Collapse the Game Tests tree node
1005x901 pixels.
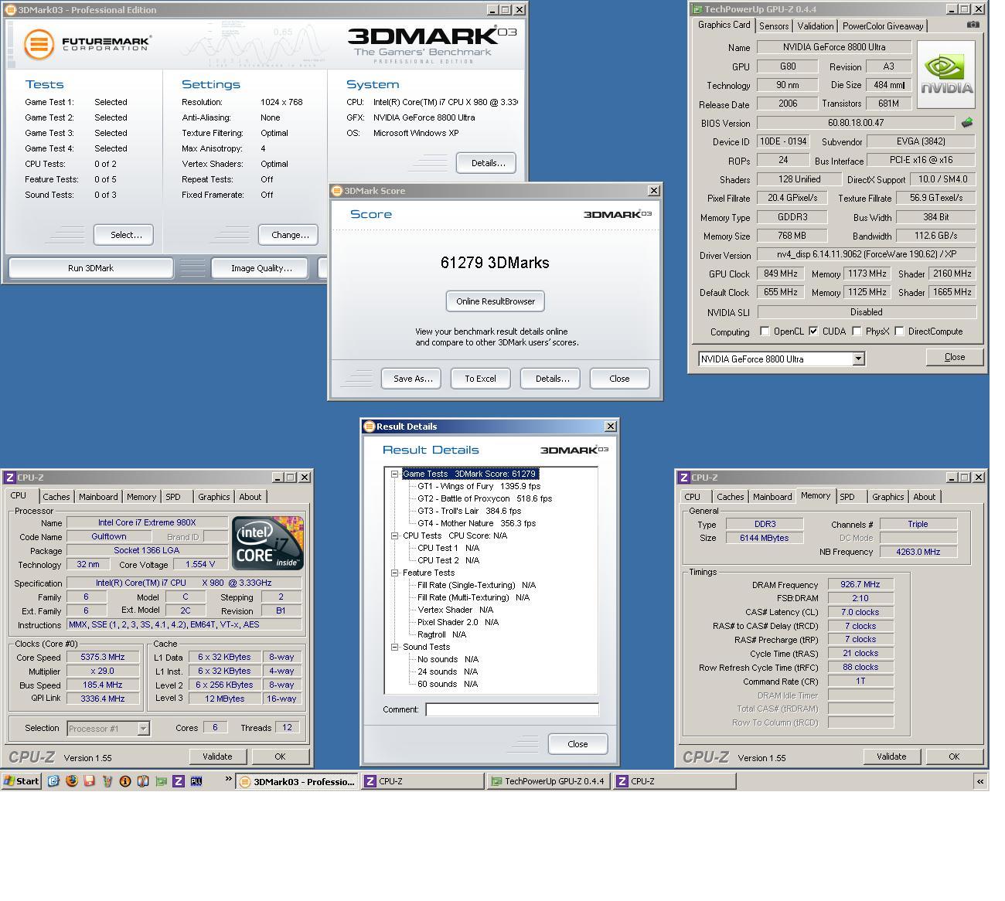tap(394, 474)
